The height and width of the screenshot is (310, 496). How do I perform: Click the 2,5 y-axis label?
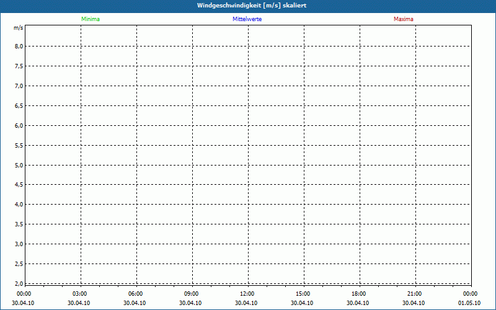pos(19,264)
